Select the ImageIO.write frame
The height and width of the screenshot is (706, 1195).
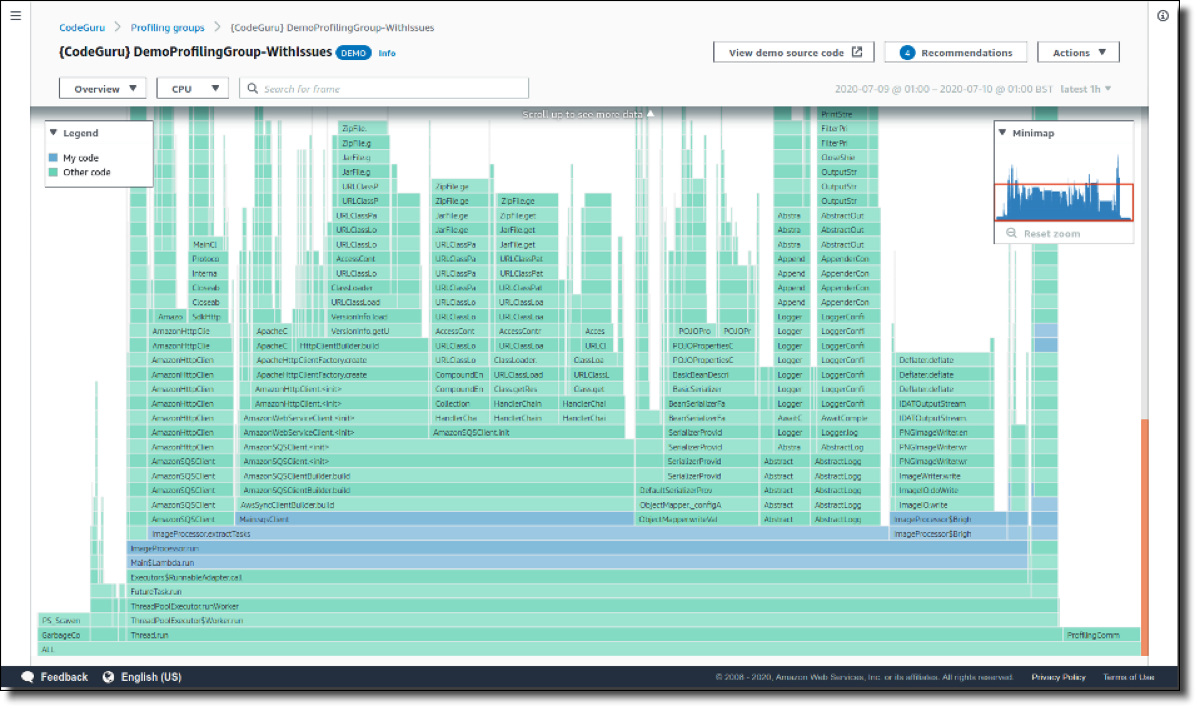coord(944,505)
